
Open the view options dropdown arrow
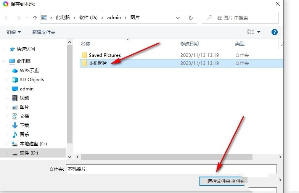pyautogui.click(x=259, y=32)
